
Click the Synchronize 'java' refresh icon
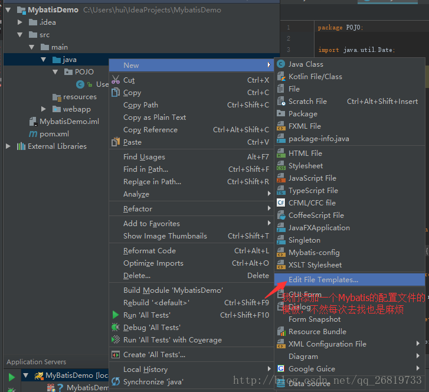(x=116, y=381)
